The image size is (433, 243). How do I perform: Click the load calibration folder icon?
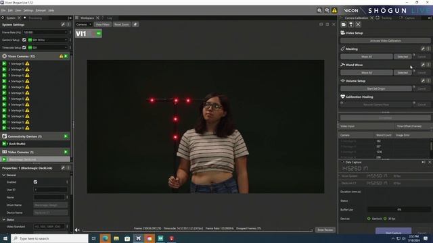pos(343,24)
